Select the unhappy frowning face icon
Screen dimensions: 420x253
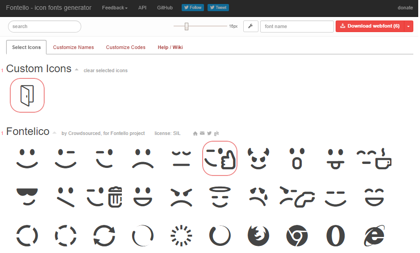(143, 159)
